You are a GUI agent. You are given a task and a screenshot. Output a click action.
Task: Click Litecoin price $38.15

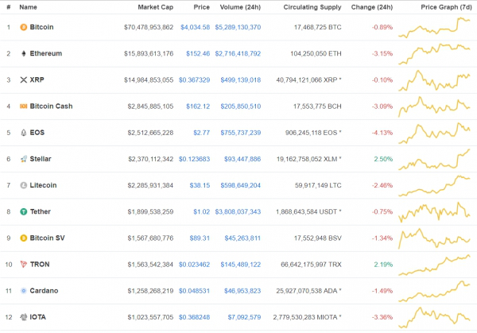[x=200, y=185]
